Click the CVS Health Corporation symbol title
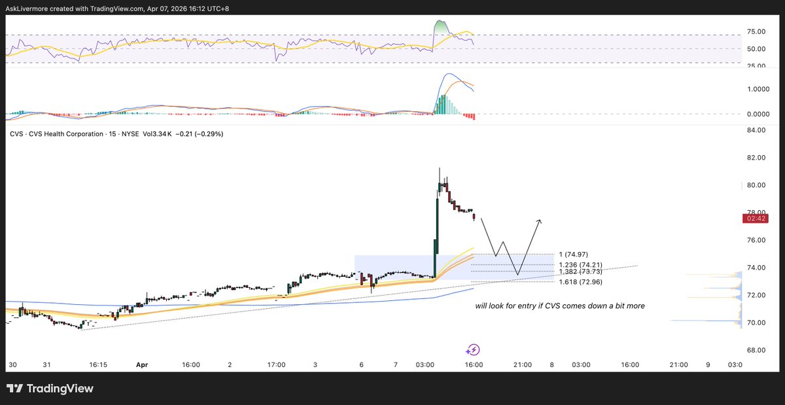Image resolution: width=785 pixels, height=405 pixels. [x=65, y=134]
